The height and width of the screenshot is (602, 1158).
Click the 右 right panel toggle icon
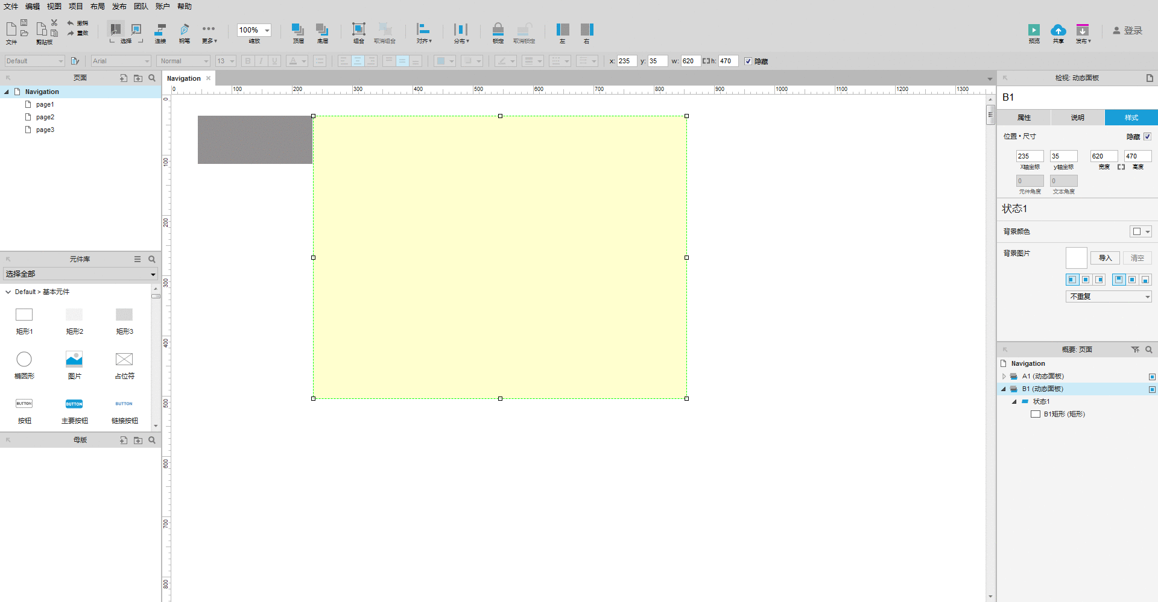coord(587,30)
